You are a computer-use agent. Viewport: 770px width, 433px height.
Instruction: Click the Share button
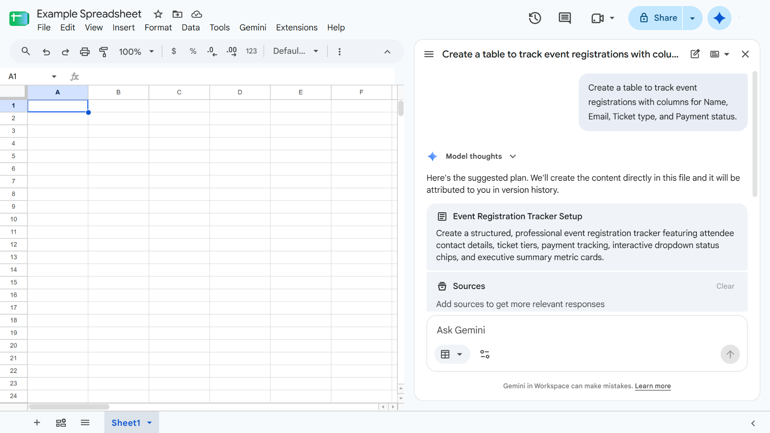pos(656,18)
